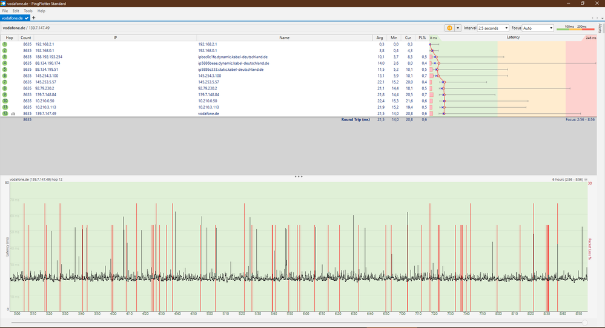Viewport: 605px width, 328px height.
Task: Click the horizontal scrollbar thumb below the timeline
Action: (584, 323)
